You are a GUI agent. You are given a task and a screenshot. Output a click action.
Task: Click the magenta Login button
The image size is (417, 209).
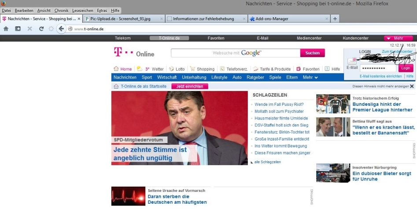(406, 68)
